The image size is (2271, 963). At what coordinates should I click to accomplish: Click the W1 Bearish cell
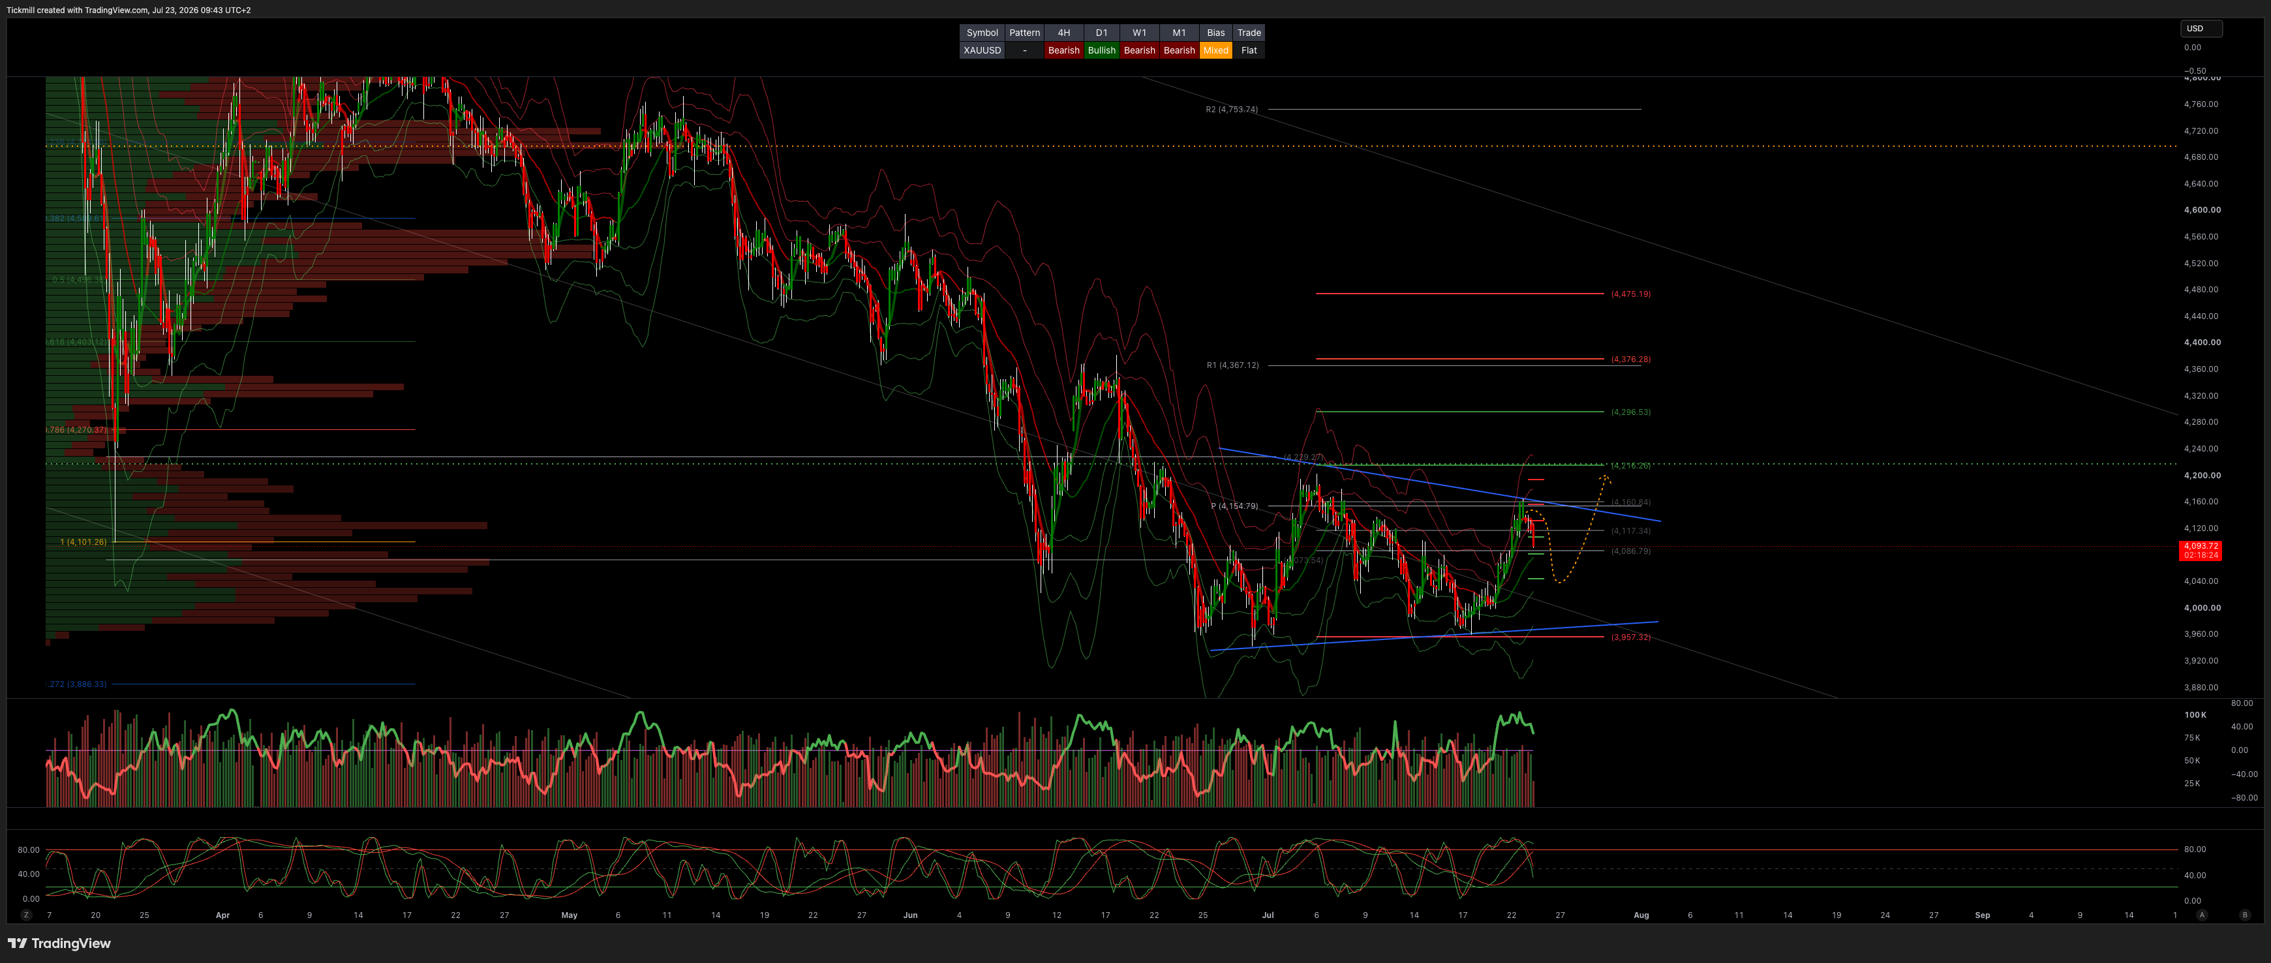1139,50
